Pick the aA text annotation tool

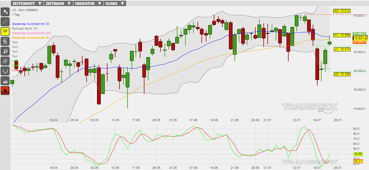pos(5,81)
